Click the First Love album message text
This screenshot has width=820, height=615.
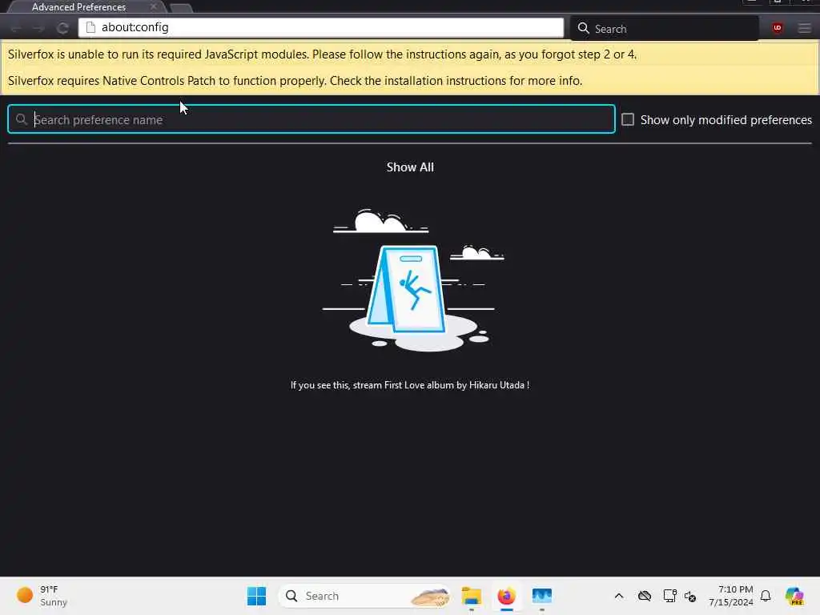click(x=410, y=385)
